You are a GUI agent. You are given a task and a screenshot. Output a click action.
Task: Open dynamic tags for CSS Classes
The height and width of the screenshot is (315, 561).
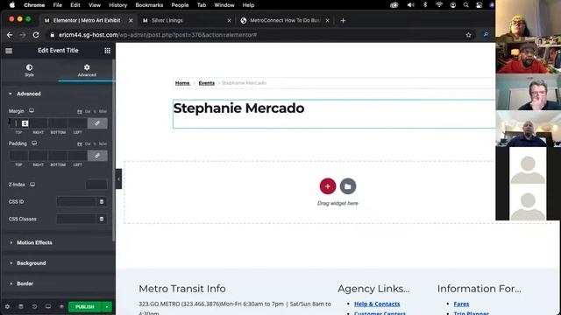[x=102, y=219]
